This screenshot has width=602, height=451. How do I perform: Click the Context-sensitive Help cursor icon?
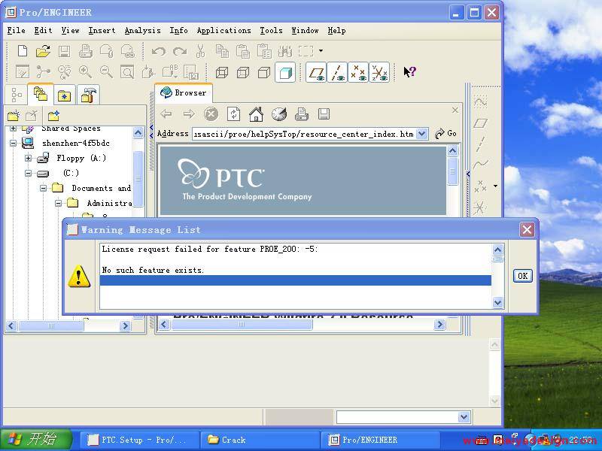pyautogui.click(x=409, y=71)
